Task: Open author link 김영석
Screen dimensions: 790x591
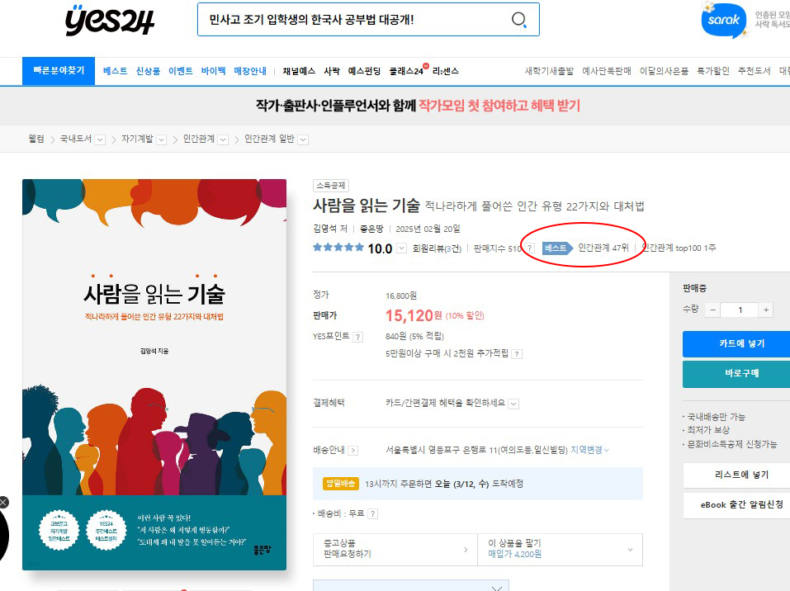Action: tap(325, 229)
